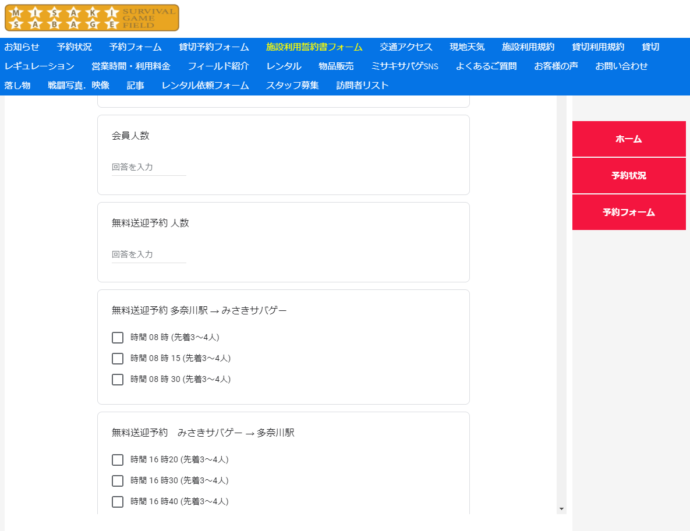
Task: Navigate to よくあるご質問
Action: tap(486, 66)
